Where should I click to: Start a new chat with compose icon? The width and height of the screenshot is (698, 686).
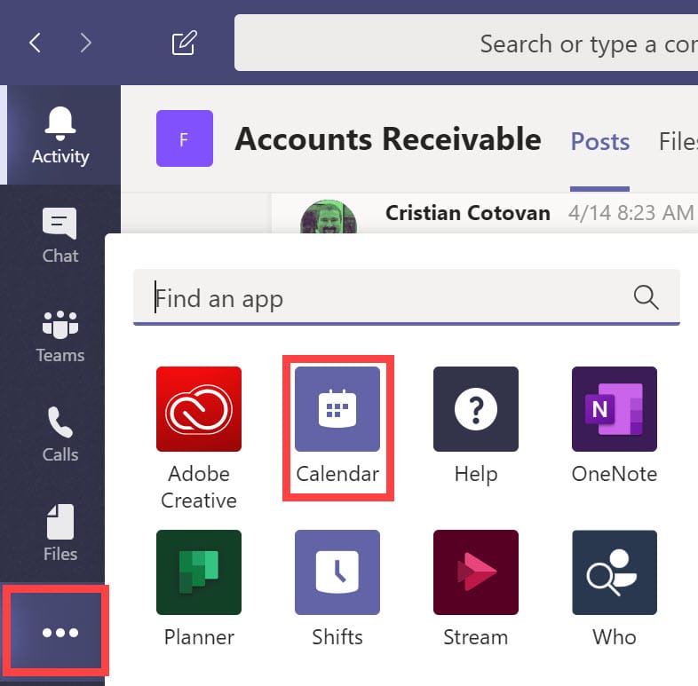pos(185,43)
